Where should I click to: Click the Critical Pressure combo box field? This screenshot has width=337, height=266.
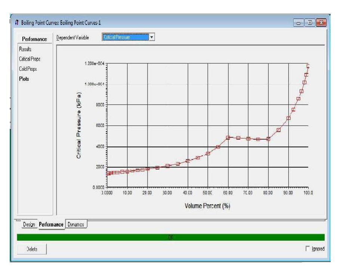coord(125,37)
